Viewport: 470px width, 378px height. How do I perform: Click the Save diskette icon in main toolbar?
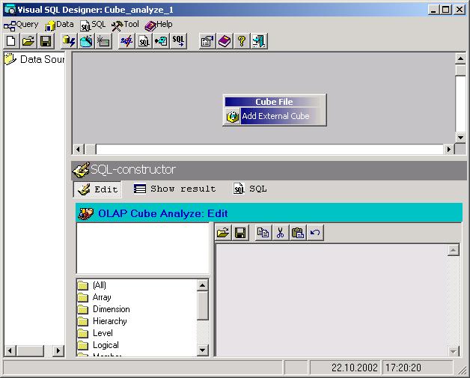click(x=45, y=41)
